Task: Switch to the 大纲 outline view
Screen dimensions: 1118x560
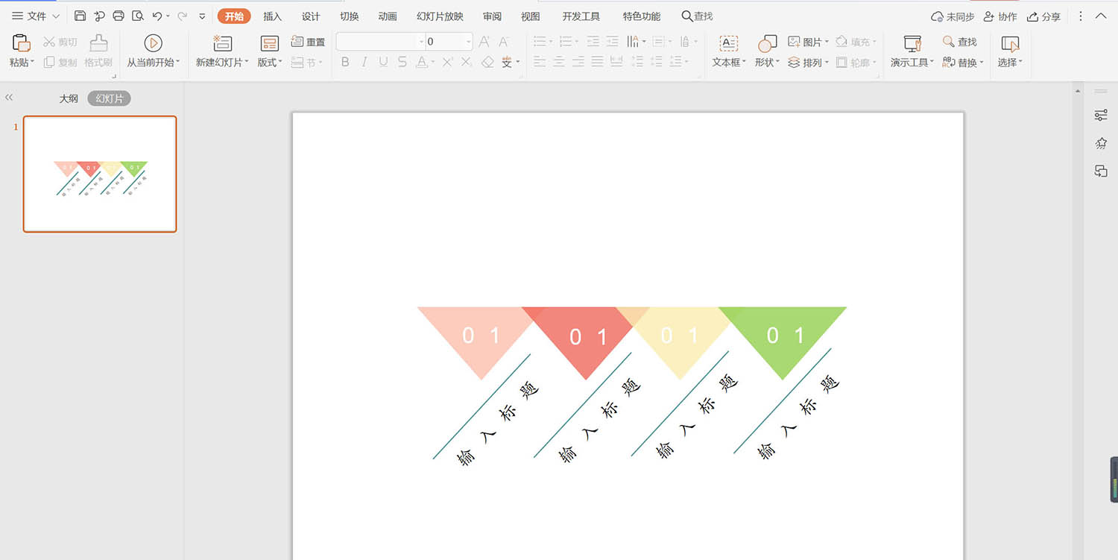Action: pos(69,98)
